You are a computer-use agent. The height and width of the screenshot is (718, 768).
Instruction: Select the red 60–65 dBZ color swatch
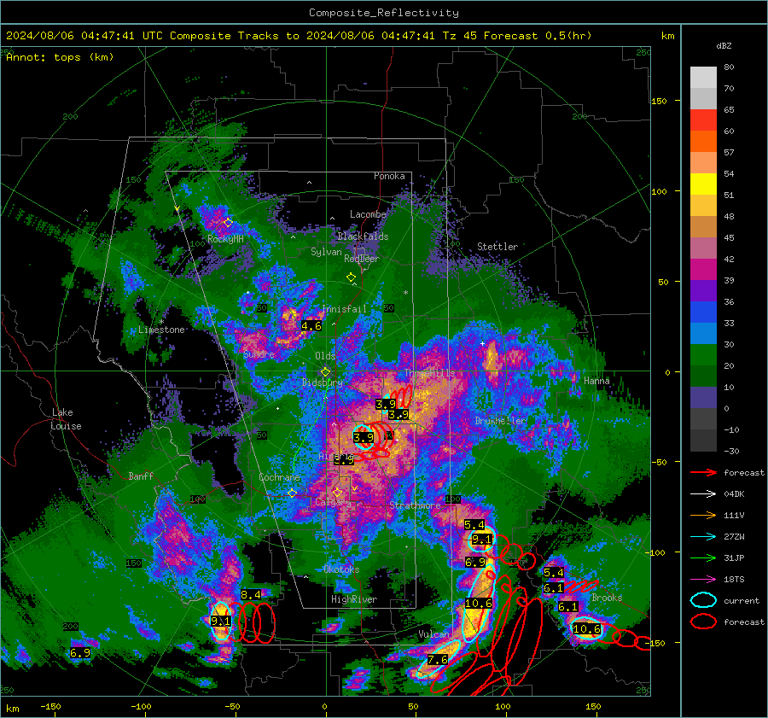pos(703,120)
